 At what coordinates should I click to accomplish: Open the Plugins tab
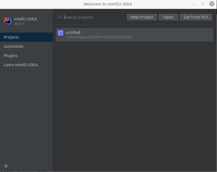pos(26,56)
